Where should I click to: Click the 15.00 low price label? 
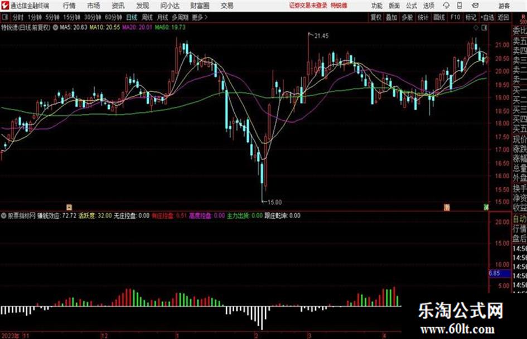pyautogui.click(x=274, y=203)
